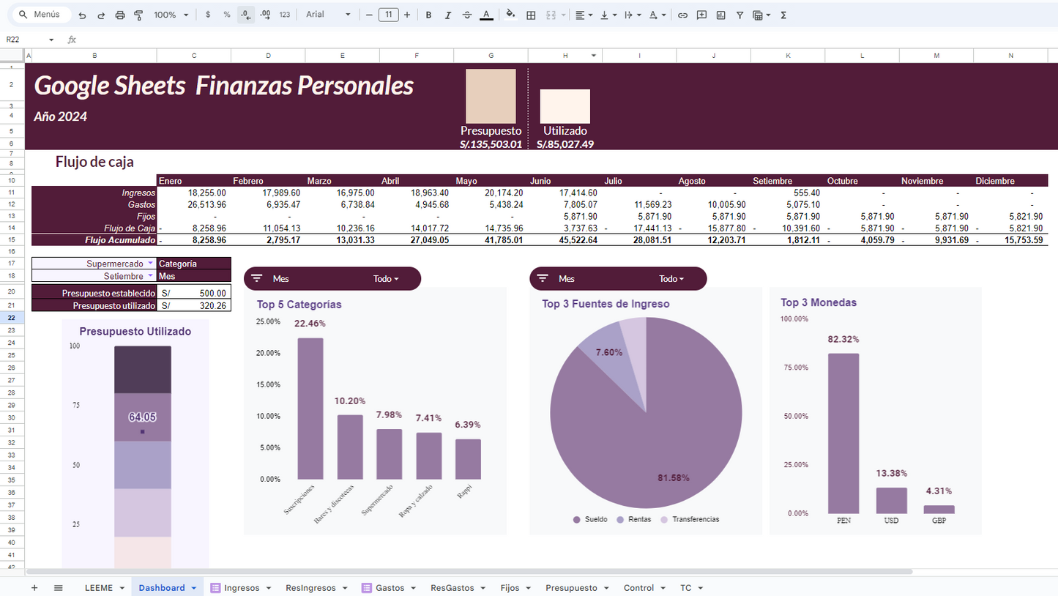Select the Suscripciones bar in Top 5 Categorías
Screen dimensions: 1058x596
(310, 409)
